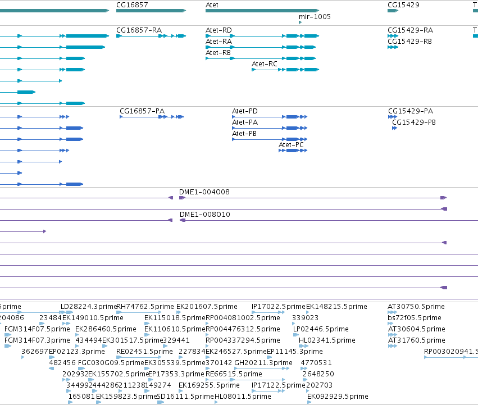Open the DME1-004008 feature label
The height and width of the screenshot is (405, 478).
pyautogui.click(x=204, y=192)
